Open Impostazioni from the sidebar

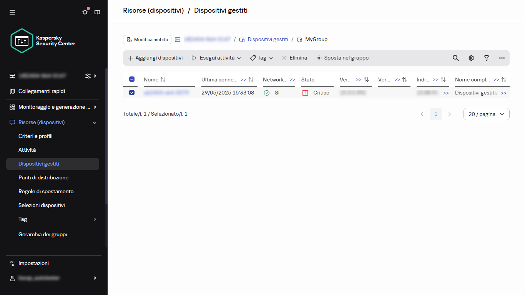click(x=33, y=263)
